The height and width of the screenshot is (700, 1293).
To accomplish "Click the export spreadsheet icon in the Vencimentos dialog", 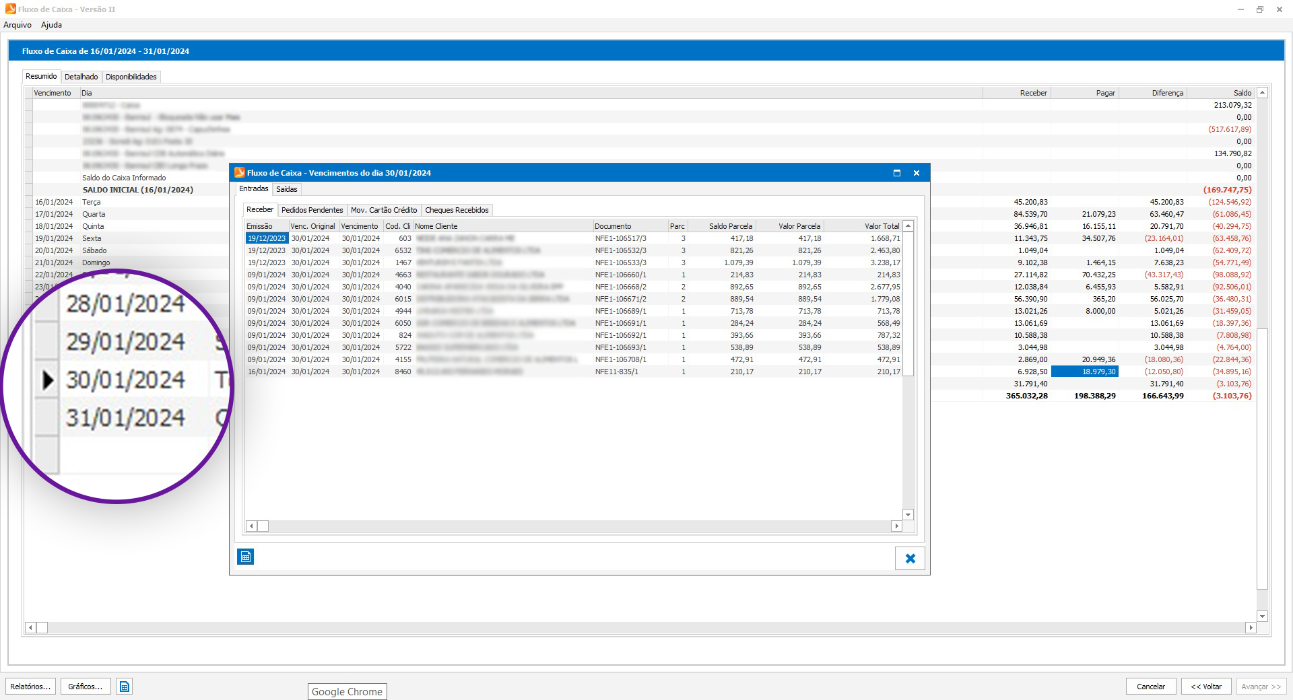I will pos(246,557).
